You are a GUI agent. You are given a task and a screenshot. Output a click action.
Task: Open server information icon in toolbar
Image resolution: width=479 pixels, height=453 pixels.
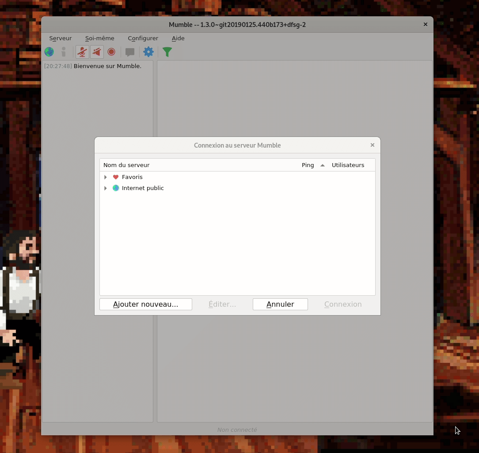tap(64, 52)
